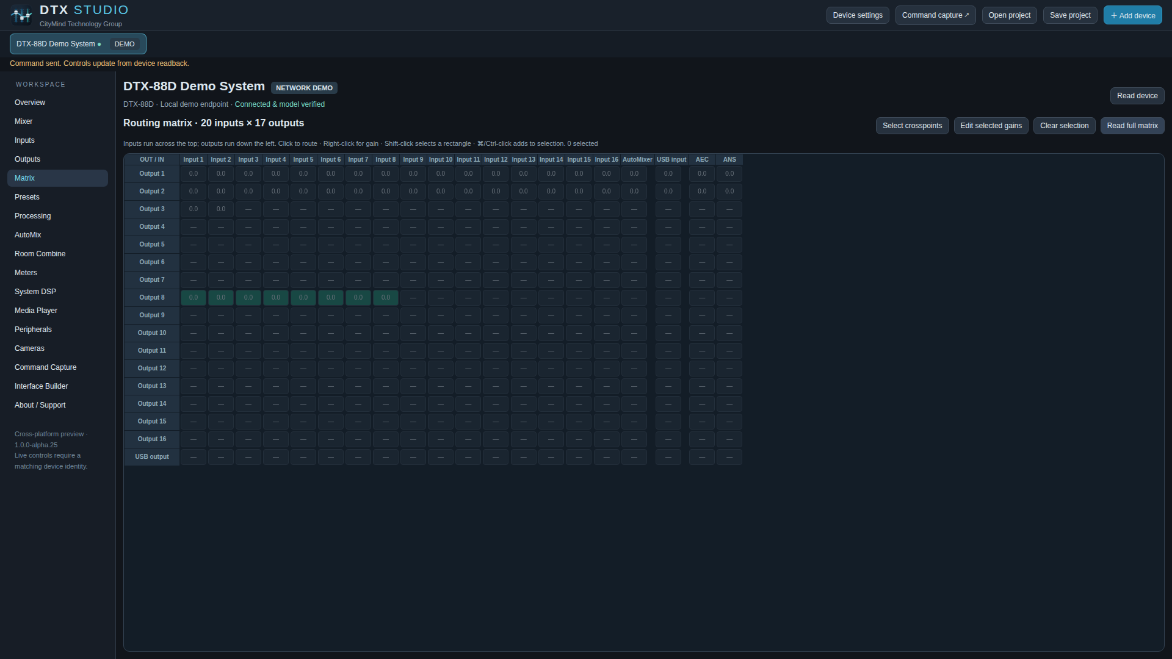Screen dimensions: 1172x659
Task: Read full matrix from device
Action: coord(1132,126)
